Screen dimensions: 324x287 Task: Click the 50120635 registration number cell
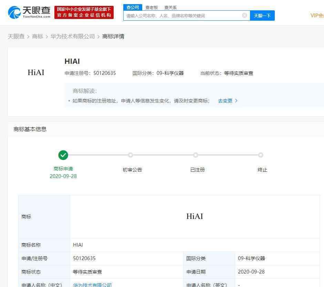pyautogui.click(x=127, y=258)
